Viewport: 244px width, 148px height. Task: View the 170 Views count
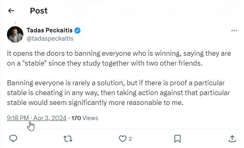[x=85, y=118]
